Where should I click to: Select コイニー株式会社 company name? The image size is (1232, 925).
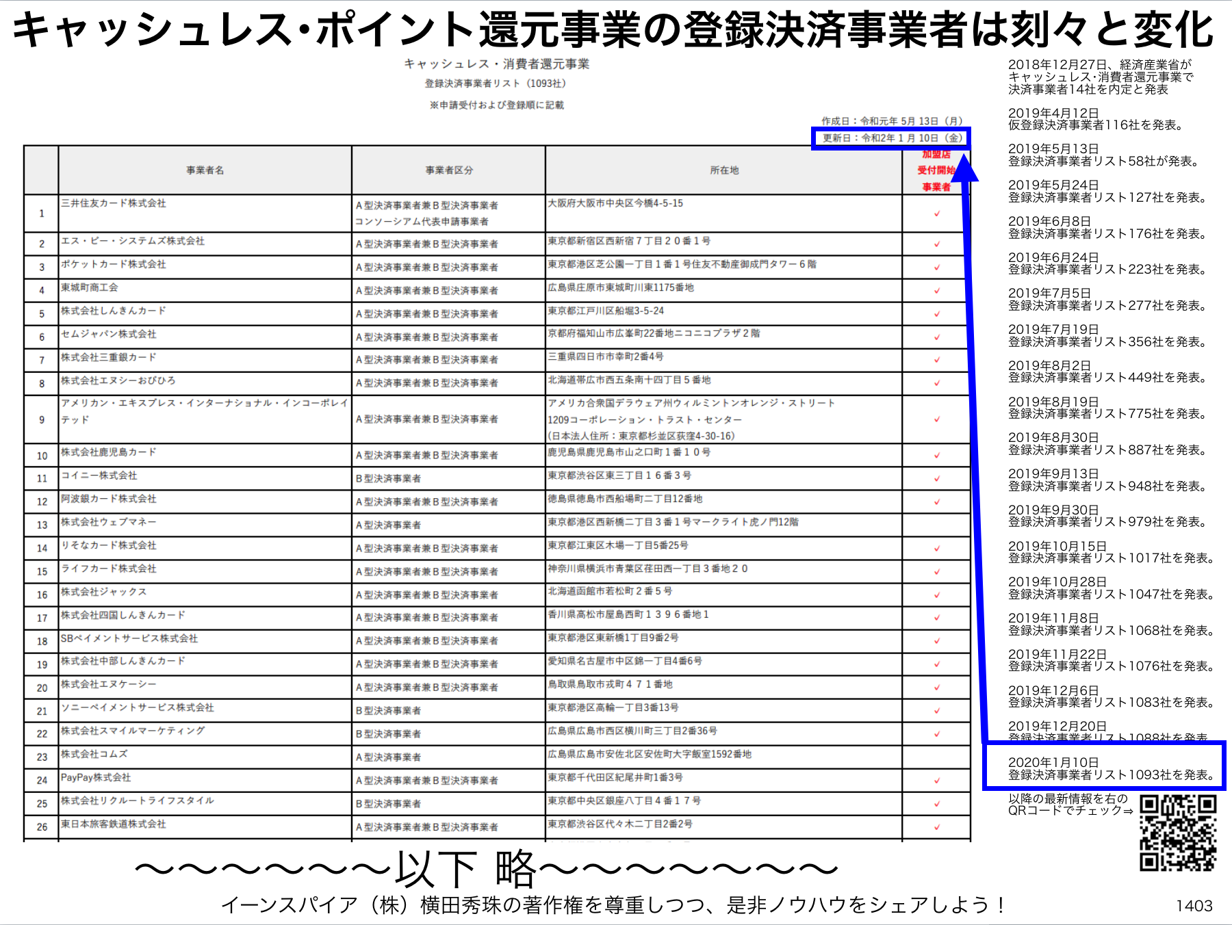click(99, 475)
